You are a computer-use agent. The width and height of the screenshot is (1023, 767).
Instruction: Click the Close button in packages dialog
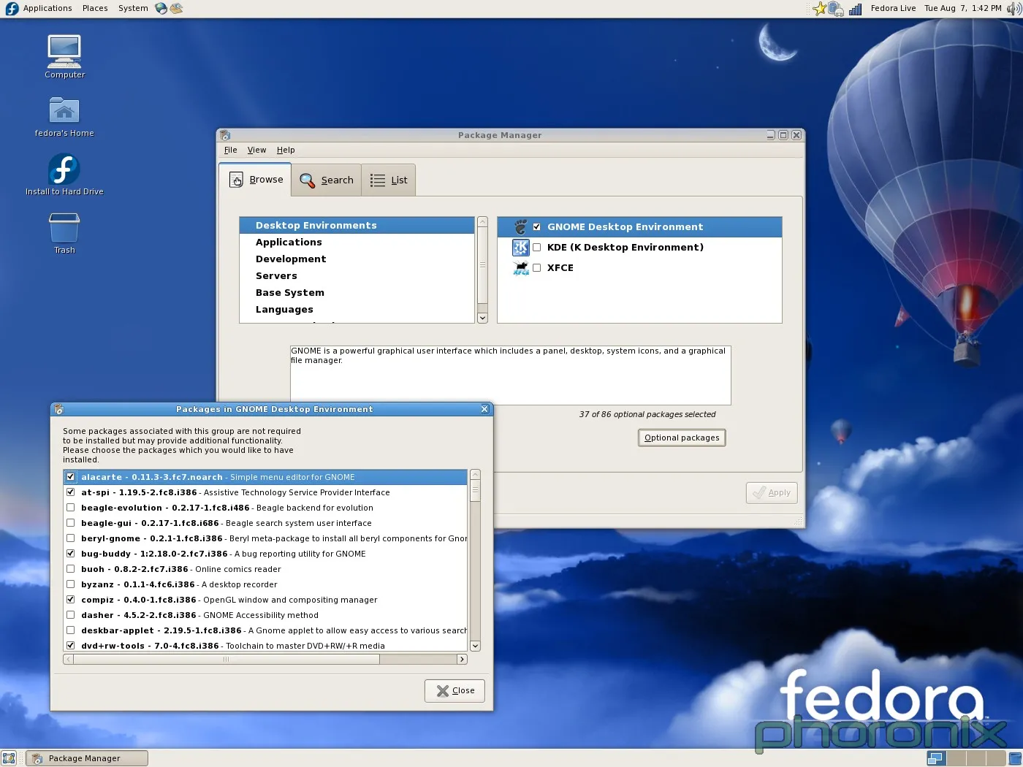pos(455,691)
